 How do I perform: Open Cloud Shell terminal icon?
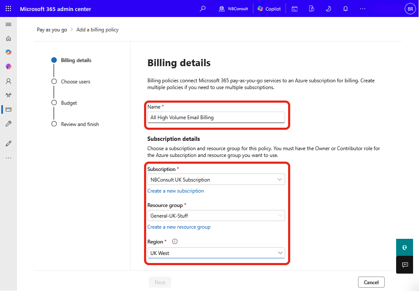[294, 8]
